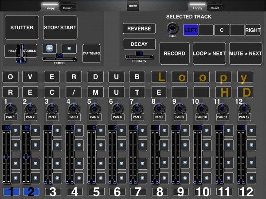The image size is (266, 199).
Task: Tap track 7 jump-to-minimum volume arrow
Action: click(x=142, y=178)
